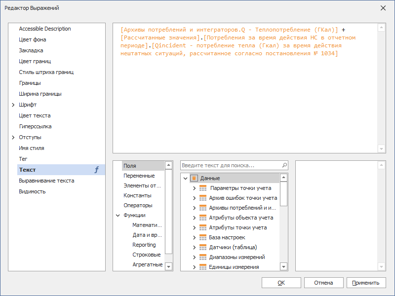Click table icon beside База настроек

203,237
